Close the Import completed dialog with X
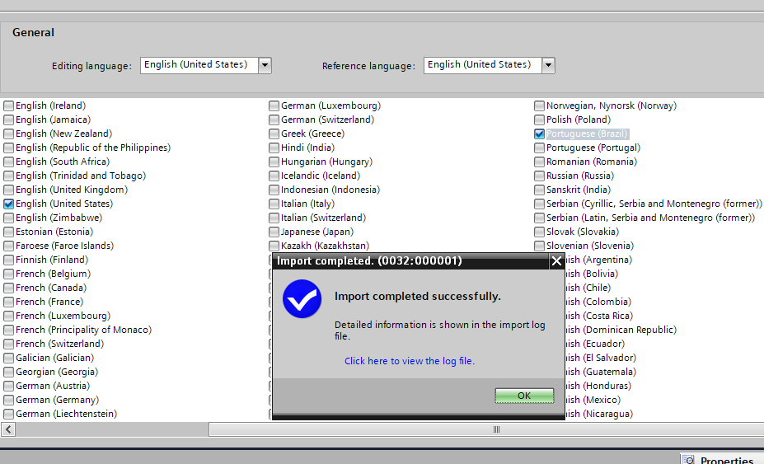The image size is (764, 464). coord(556,261)
